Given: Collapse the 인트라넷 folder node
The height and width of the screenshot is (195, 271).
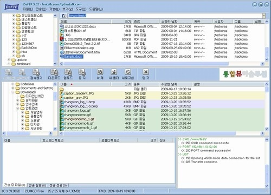Looking at the screenshot, I should (x=18, y=108).
